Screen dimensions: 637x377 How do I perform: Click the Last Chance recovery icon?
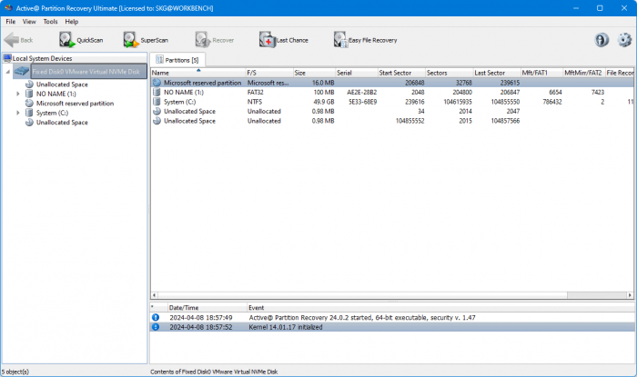pos(284,40)
